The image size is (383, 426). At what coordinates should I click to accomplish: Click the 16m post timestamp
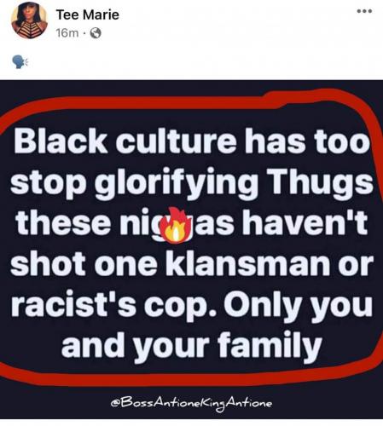[x=67, y=33]
